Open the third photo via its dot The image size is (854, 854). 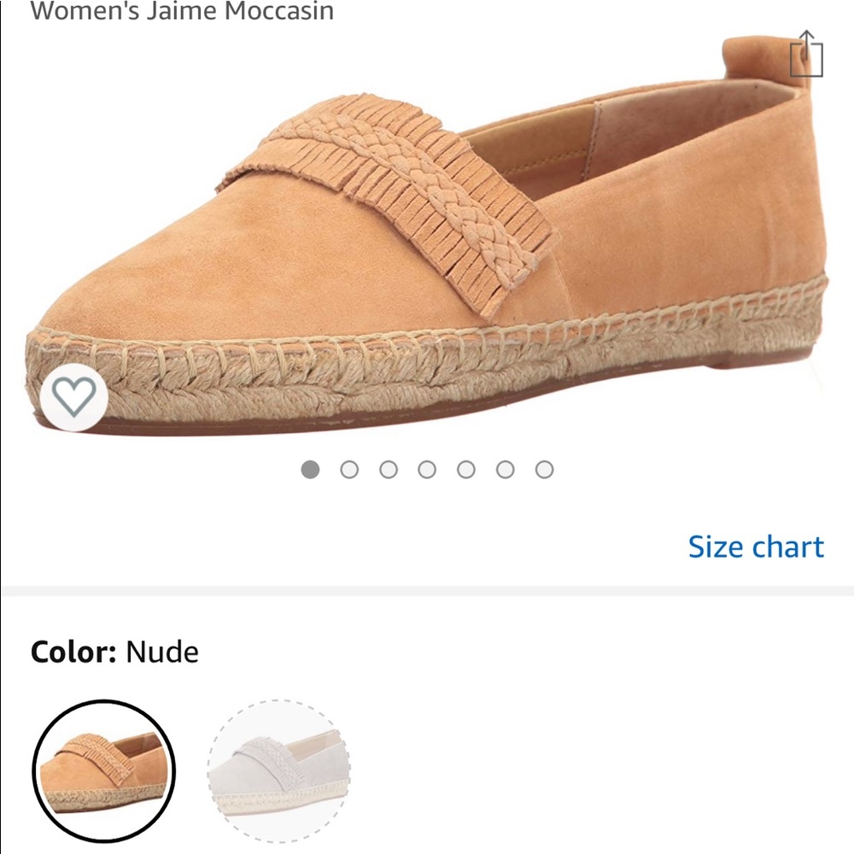(389, 468)
